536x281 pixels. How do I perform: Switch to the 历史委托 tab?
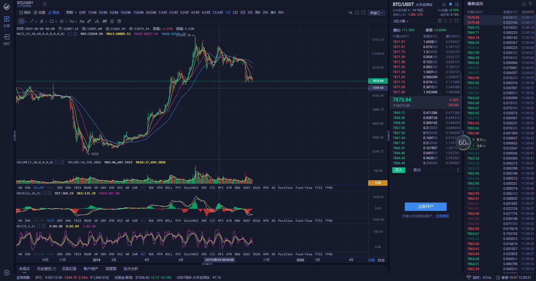(46, 269)
